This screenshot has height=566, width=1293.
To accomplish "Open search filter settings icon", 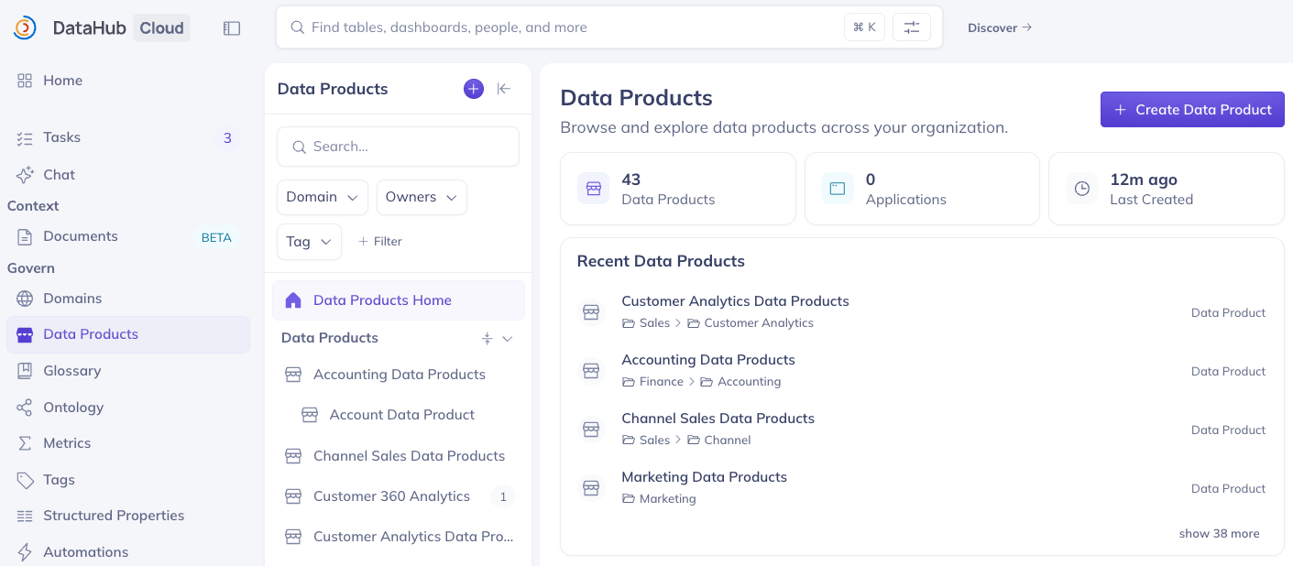I will 911,27.
